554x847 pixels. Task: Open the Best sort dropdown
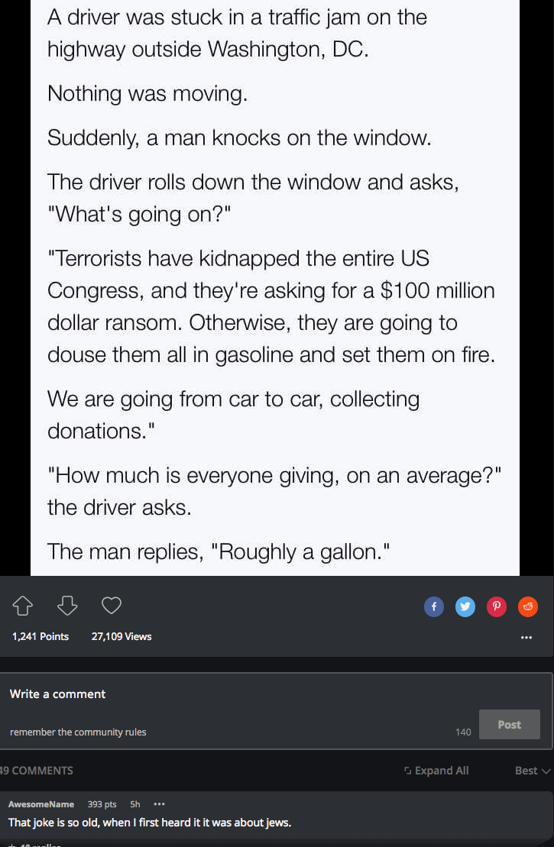[533, 771]
